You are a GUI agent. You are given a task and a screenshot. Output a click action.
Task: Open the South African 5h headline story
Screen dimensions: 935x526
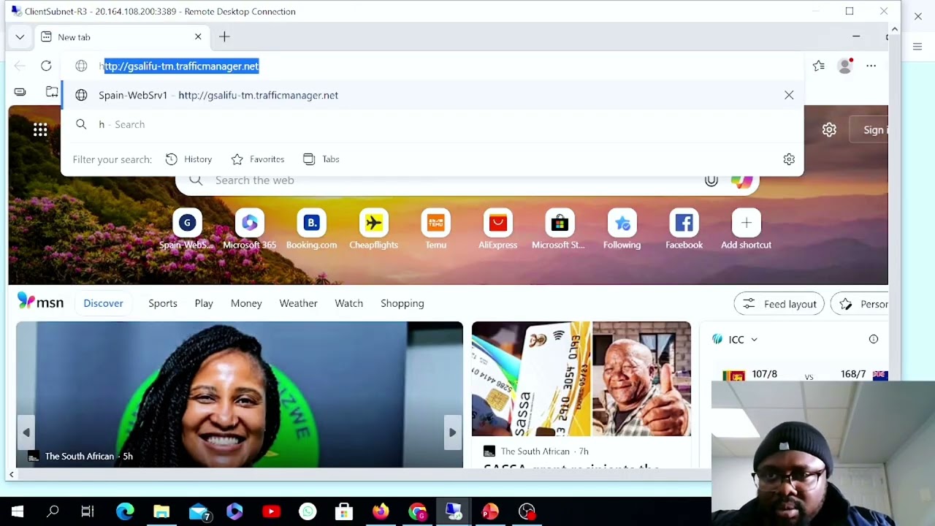click(240, 394)
